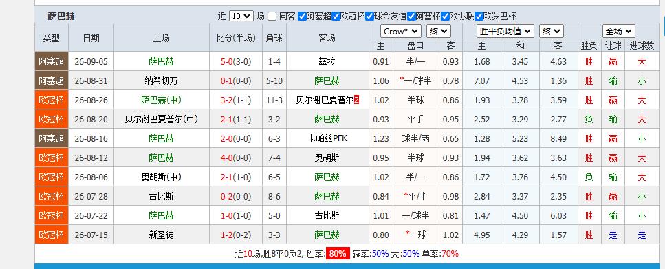665x269 pixels.
Task: Open home team 纳希切万
Action: [161, 80]
